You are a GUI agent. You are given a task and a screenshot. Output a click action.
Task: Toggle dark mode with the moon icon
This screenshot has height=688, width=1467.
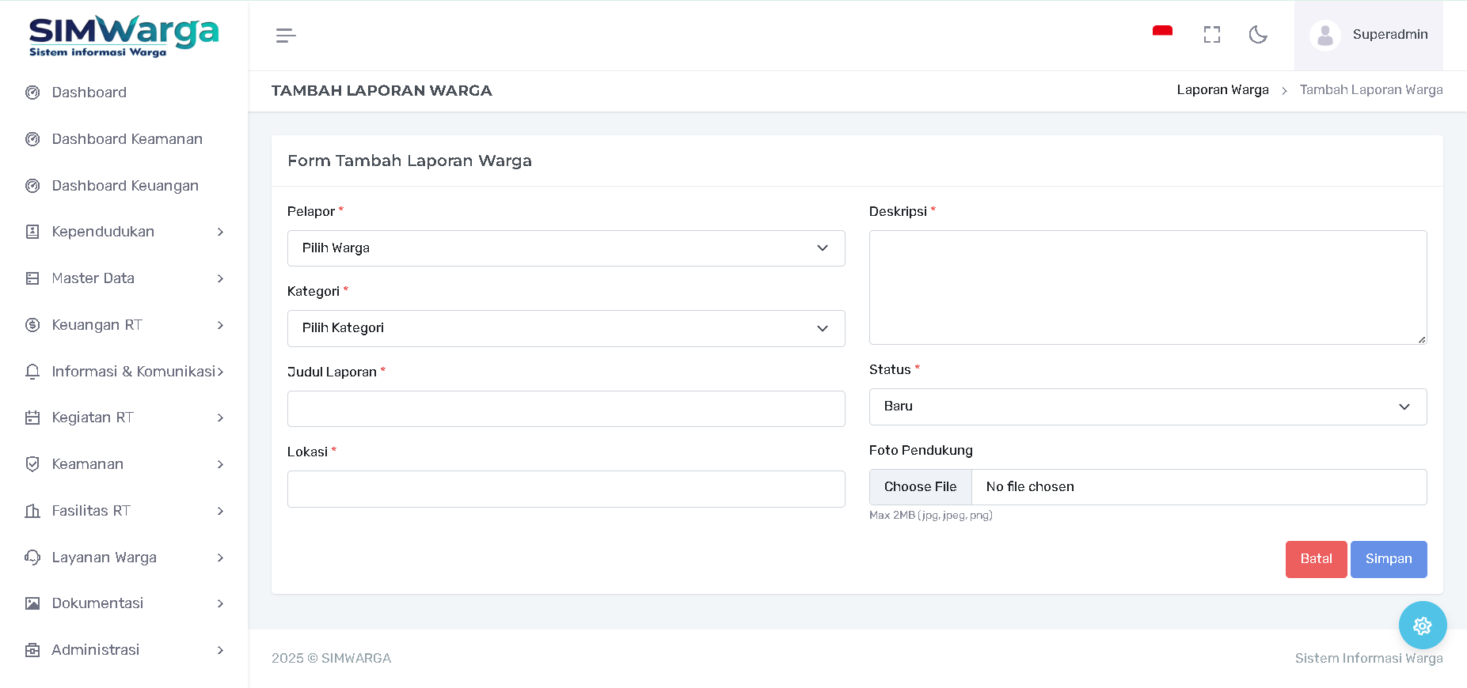point(1258,35)
